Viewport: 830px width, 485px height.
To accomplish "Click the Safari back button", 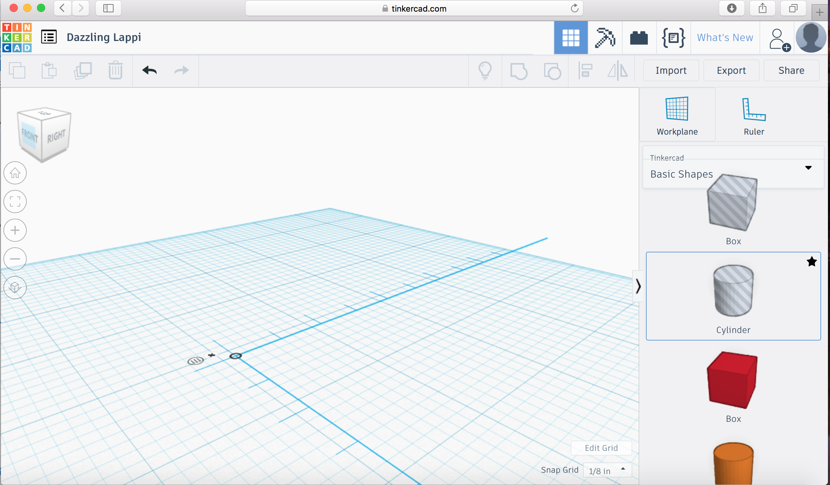I will click(62, 8).
